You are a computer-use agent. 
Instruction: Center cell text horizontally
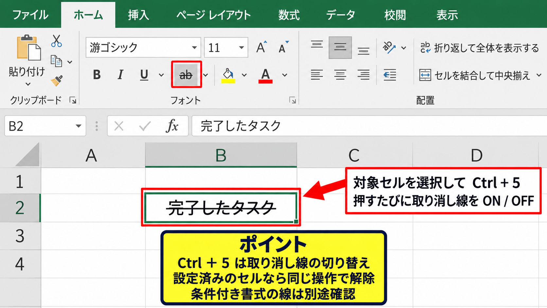340,75
